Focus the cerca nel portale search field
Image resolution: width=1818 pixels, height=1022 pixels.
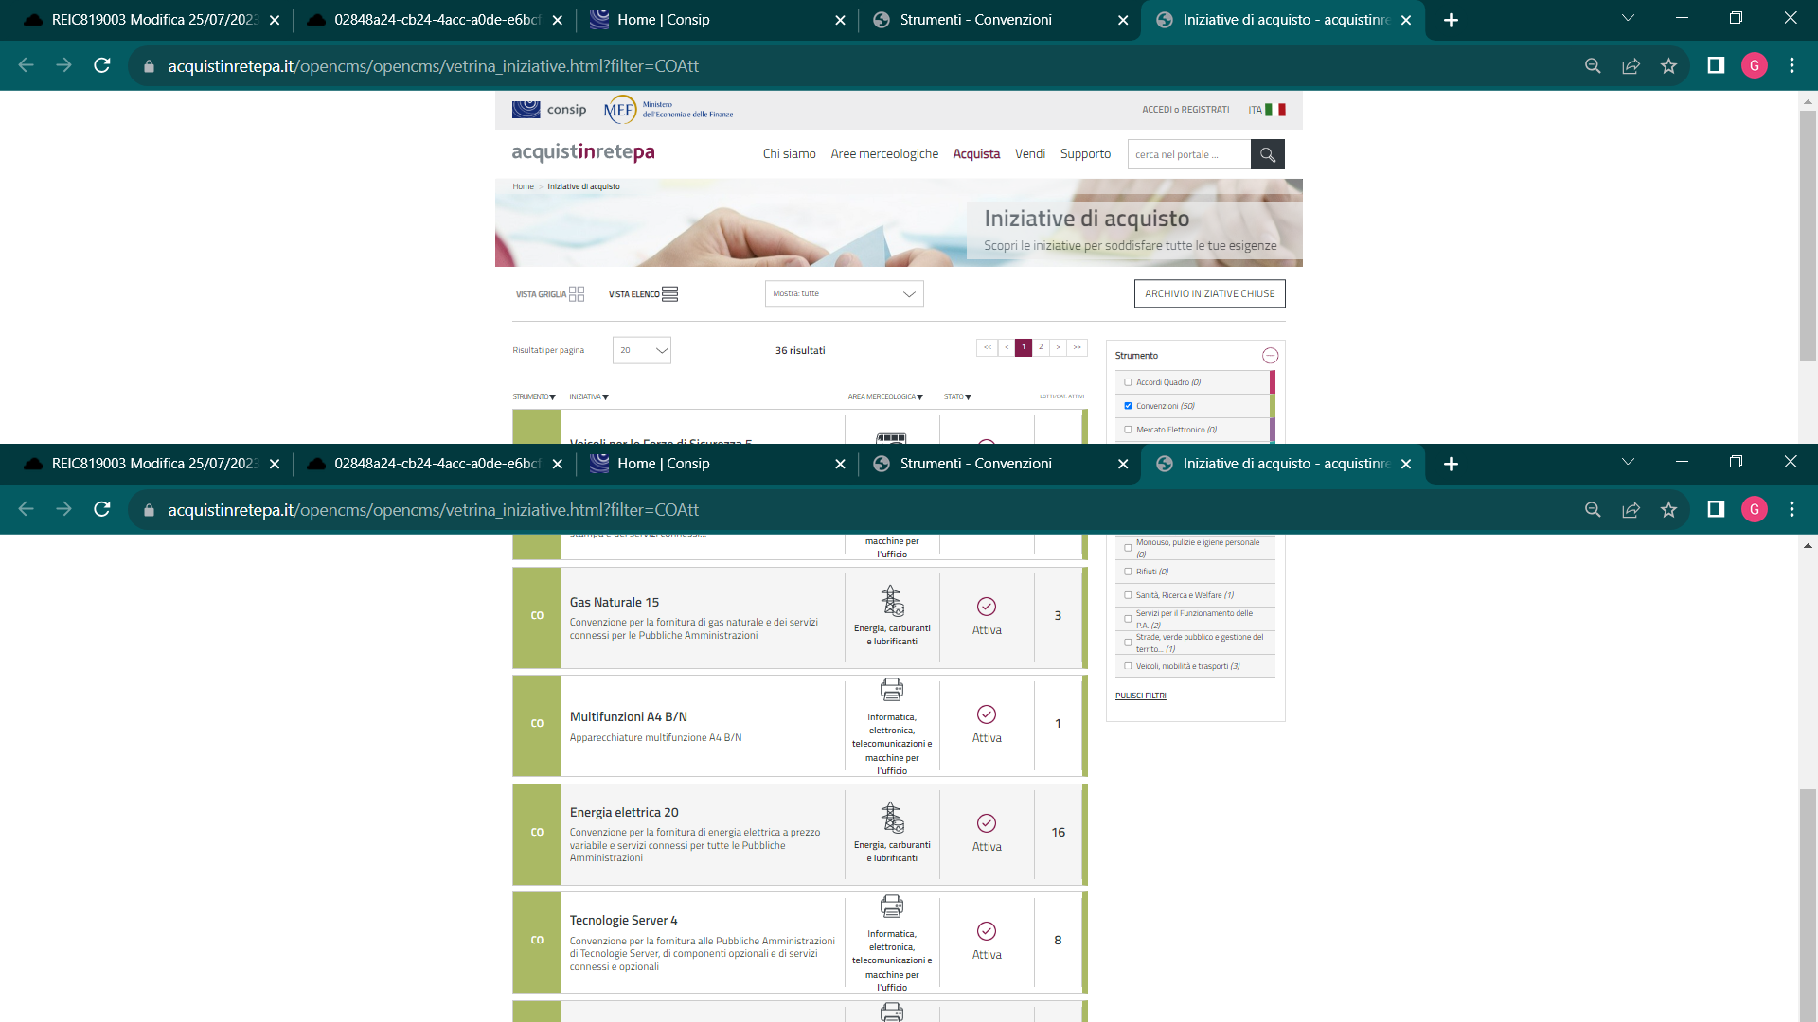pyautogui.click(x=1188, y=154)
